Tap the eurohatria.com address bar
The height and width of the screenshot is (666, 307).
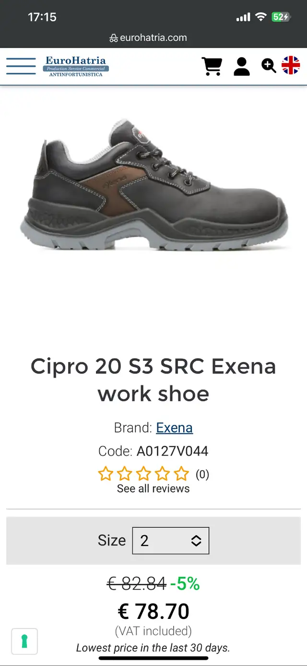point(153,37)
